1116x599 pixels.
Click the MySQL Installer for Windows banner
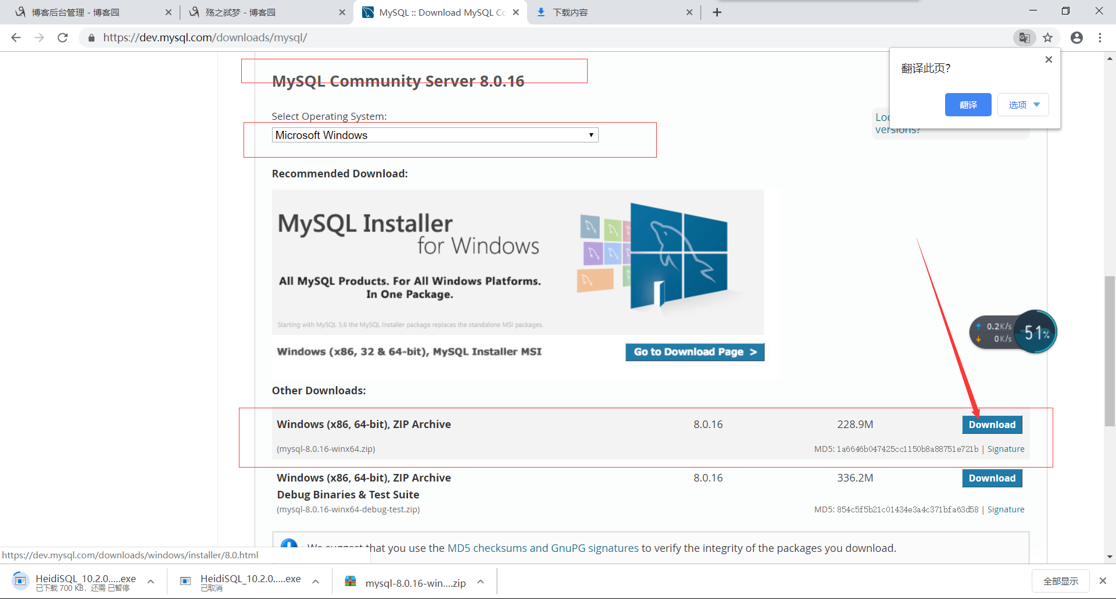518,262
